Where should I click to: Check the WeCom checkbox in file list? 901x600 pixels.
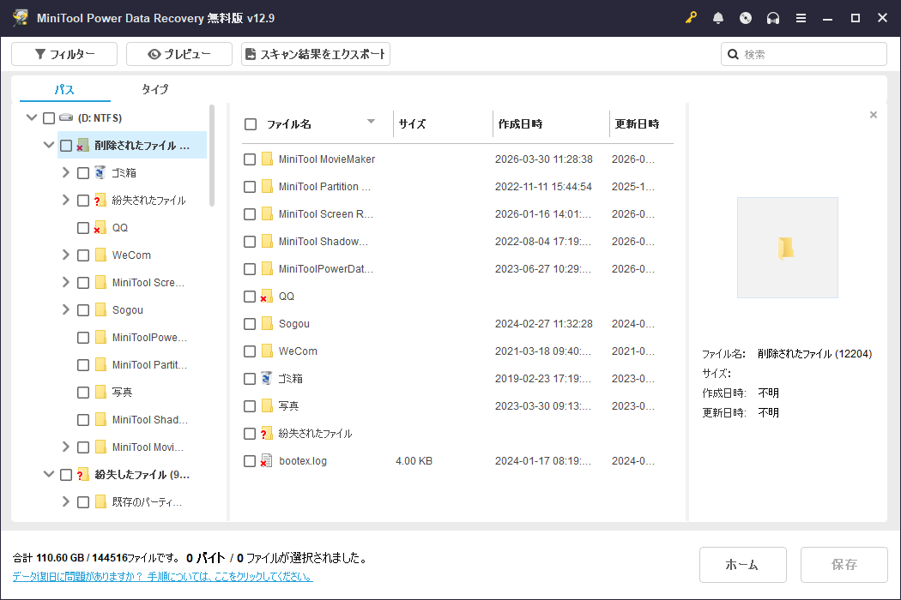pos(250,351)
